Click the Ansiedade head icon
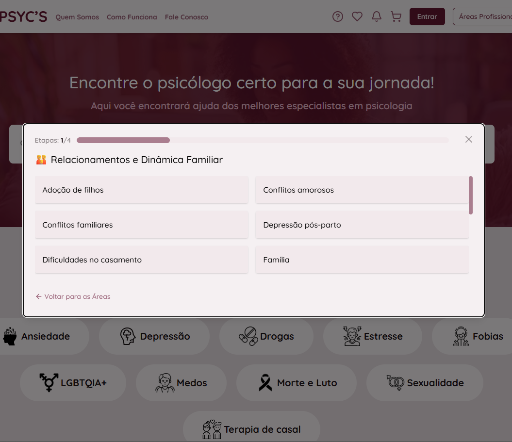Viewport: 512px width, 442px height. [10, 336]
